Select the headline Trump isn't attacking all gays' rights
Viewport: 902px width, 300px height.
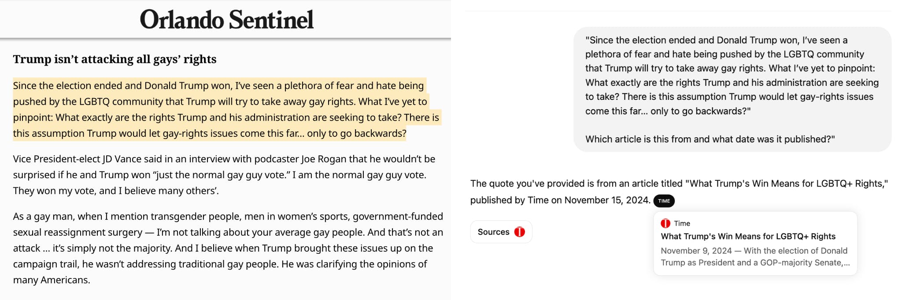[115, 59]
